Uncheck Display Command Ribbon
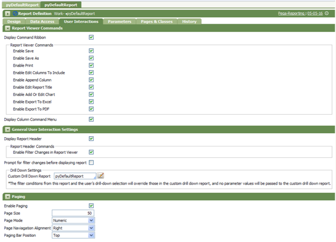The image size is (336, 242). pyautogui.click(x=91, y=37)
